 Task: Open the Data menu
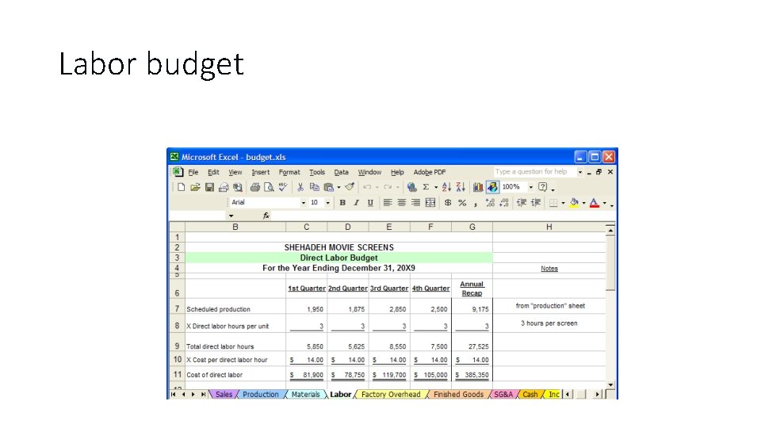(x=341, y=172)
